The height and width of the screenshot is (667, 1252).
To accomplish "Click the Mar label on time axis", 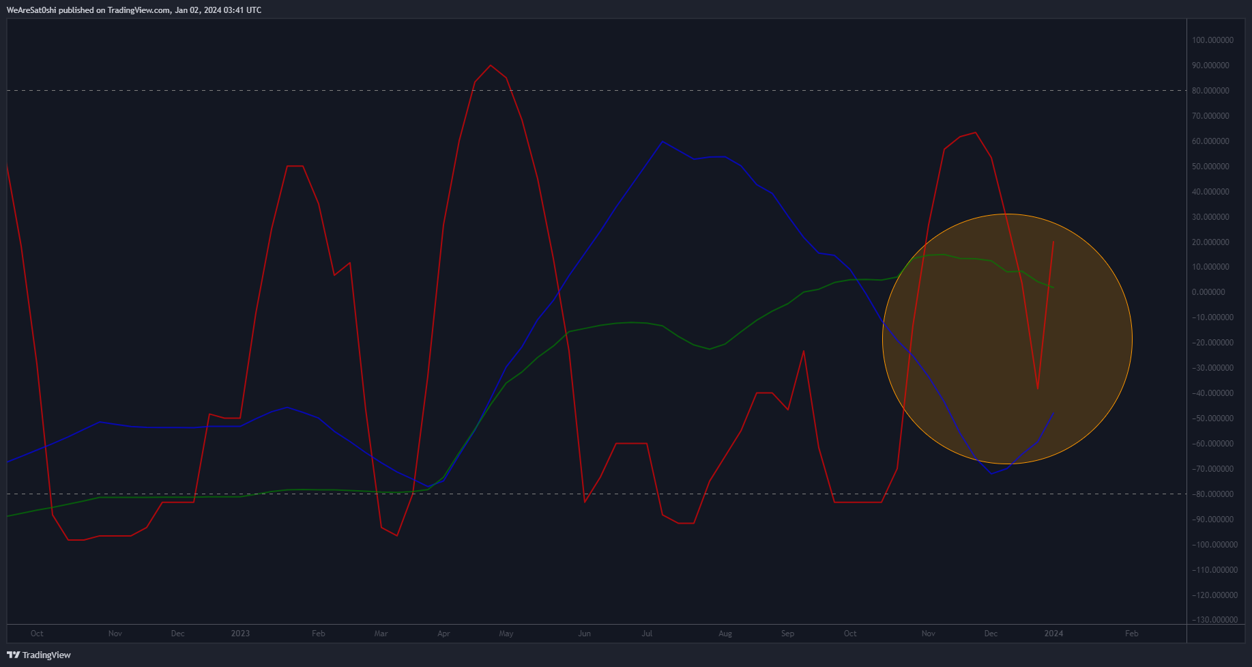I will 381,634.
